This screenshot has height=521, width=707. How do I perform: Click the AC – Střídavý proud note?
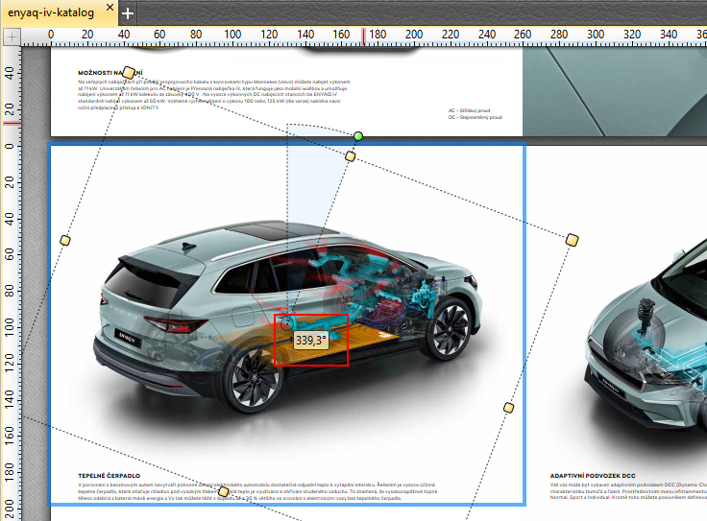469,110
